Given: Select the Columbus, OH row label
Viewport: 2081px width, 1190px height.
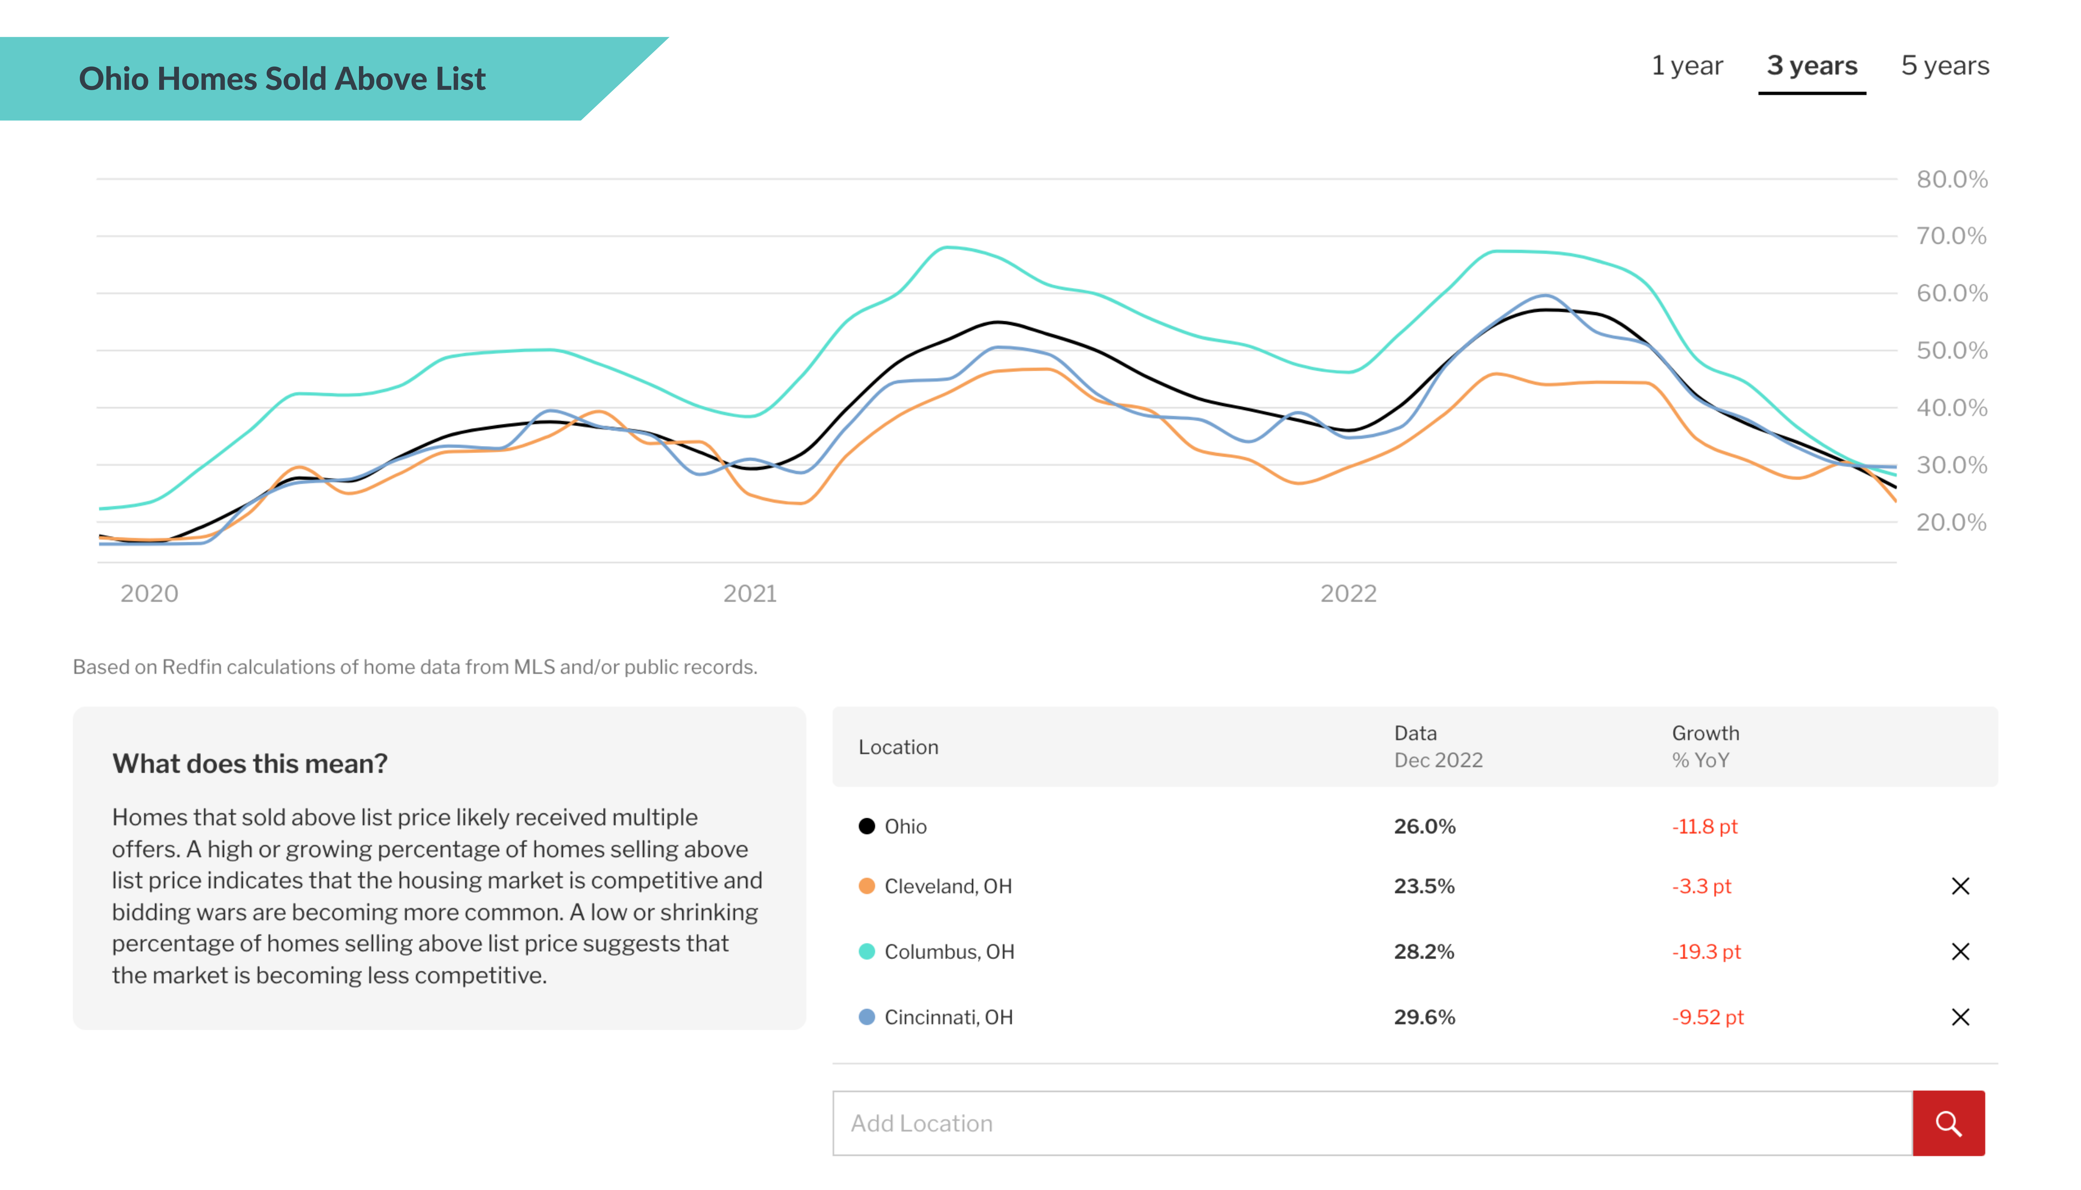Looking at the screenshot, I should (949, 951).
